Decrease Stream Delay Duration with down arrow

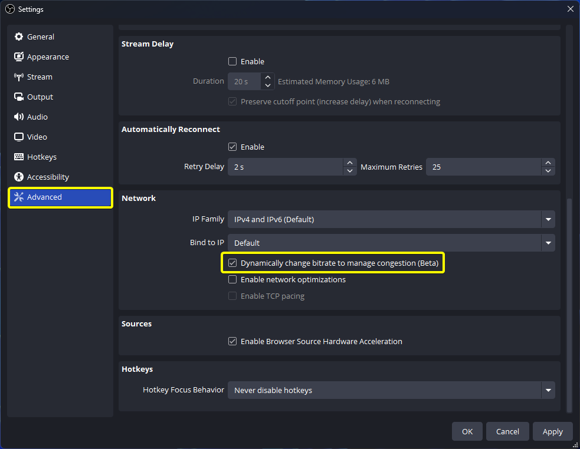[x=267, y=85]
